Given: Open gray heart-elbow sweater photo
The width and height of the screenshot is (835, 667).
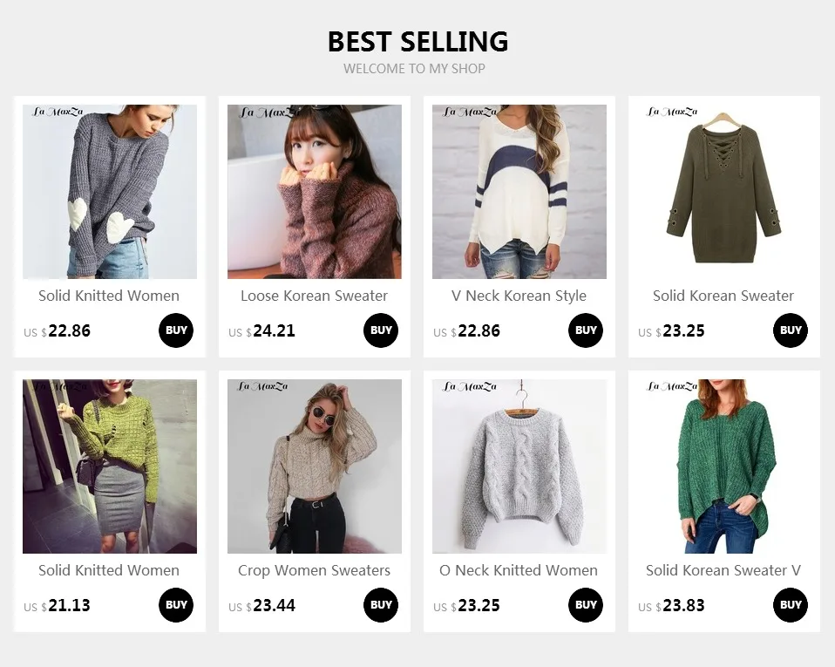Looking at the screenshot, I should [110, 192].
